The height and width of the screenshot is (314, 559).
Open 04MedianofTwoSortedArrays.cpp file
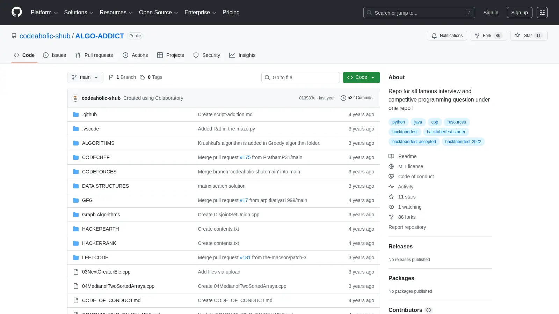(118, 286)
